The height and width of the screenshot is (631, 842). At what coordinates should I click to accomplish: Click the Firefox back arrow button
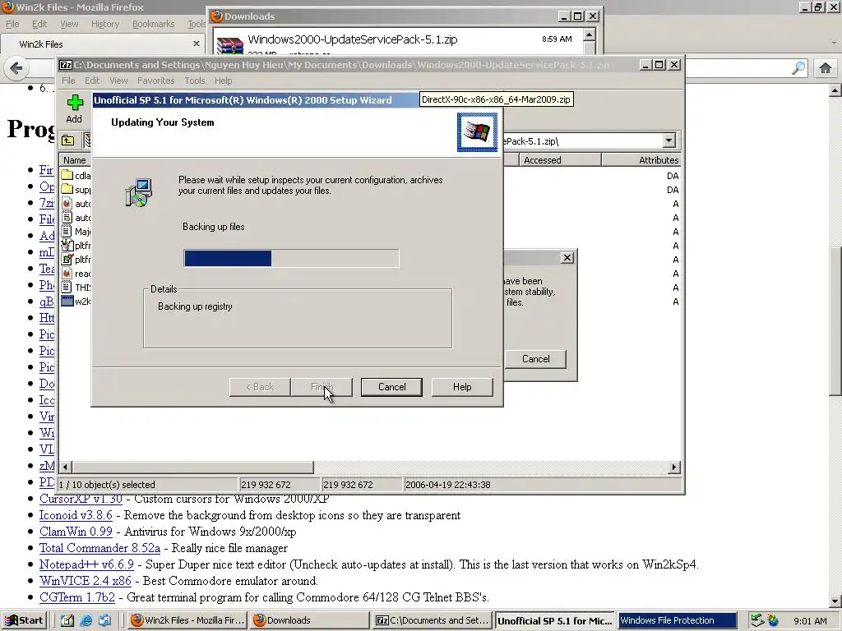pyautogui.click(x=16, y=68)
